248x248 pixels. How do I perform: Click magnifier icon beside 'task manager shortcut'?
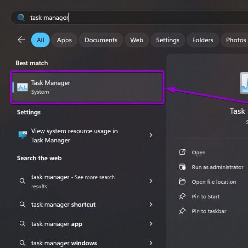[23, 204]
